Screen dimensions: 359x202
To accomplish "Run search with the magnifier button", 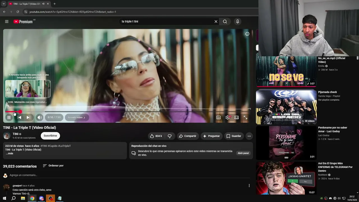I will (x=225, y=22).
